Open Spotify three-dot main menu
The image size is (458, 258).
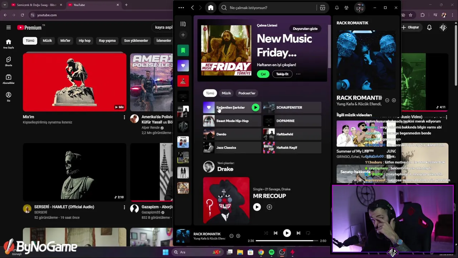click(x=181, y=8)
